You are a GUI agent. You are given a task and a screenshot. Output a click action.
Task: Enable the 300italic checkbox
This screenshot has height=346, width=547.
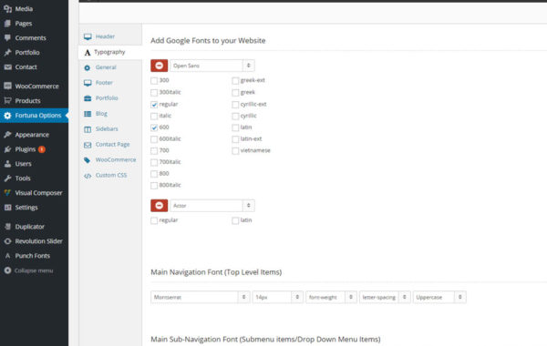tap(154, 93)
